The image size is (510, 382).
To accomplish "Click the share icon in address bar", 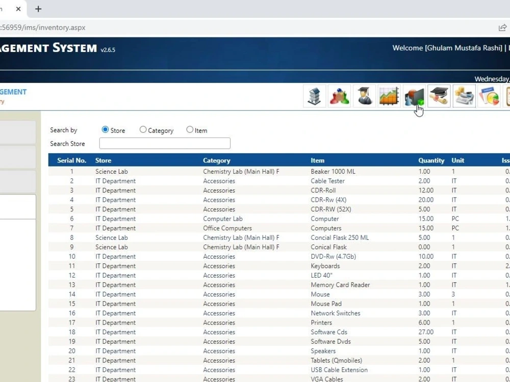I will 502,28.
